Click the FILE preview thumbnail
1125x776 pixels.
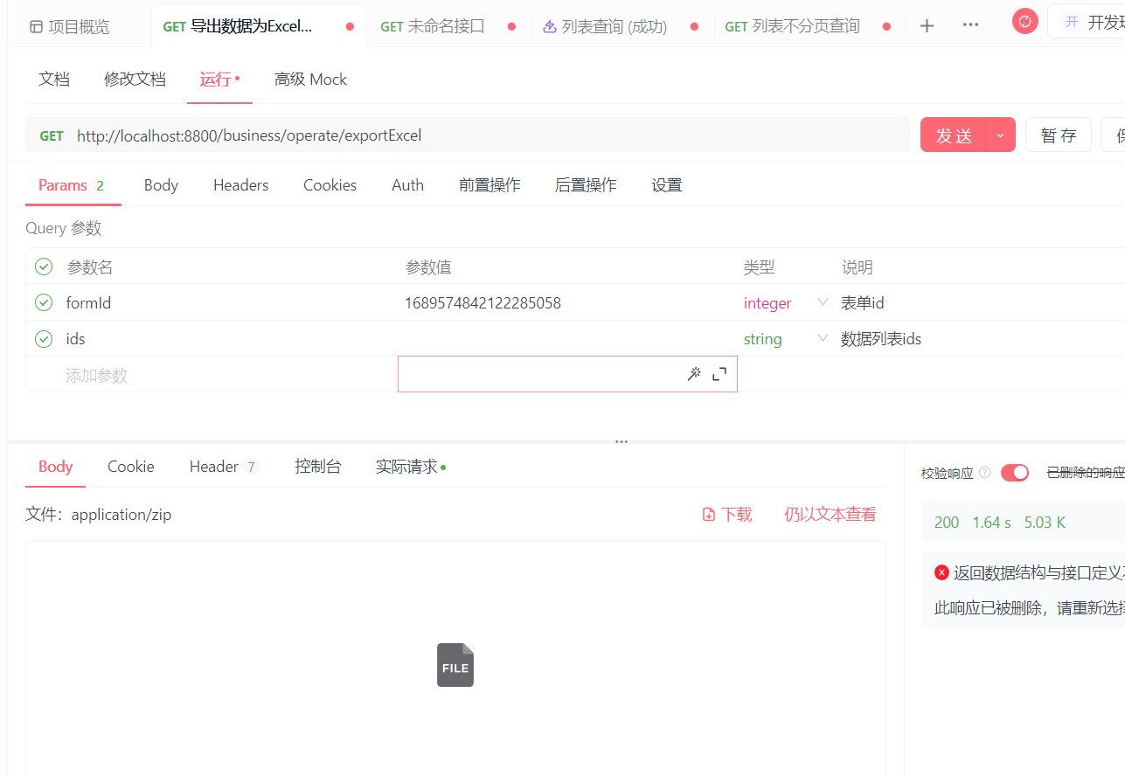click(x=455, y=665)
